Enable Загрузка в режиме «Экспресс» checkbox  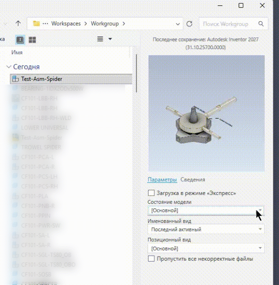pos(151,193)
